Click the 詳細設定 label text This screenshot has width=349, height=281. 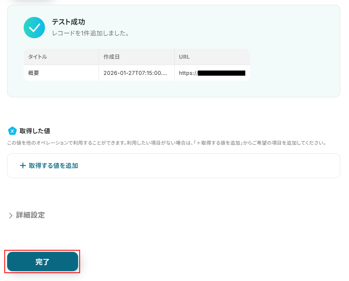point(30,215)
